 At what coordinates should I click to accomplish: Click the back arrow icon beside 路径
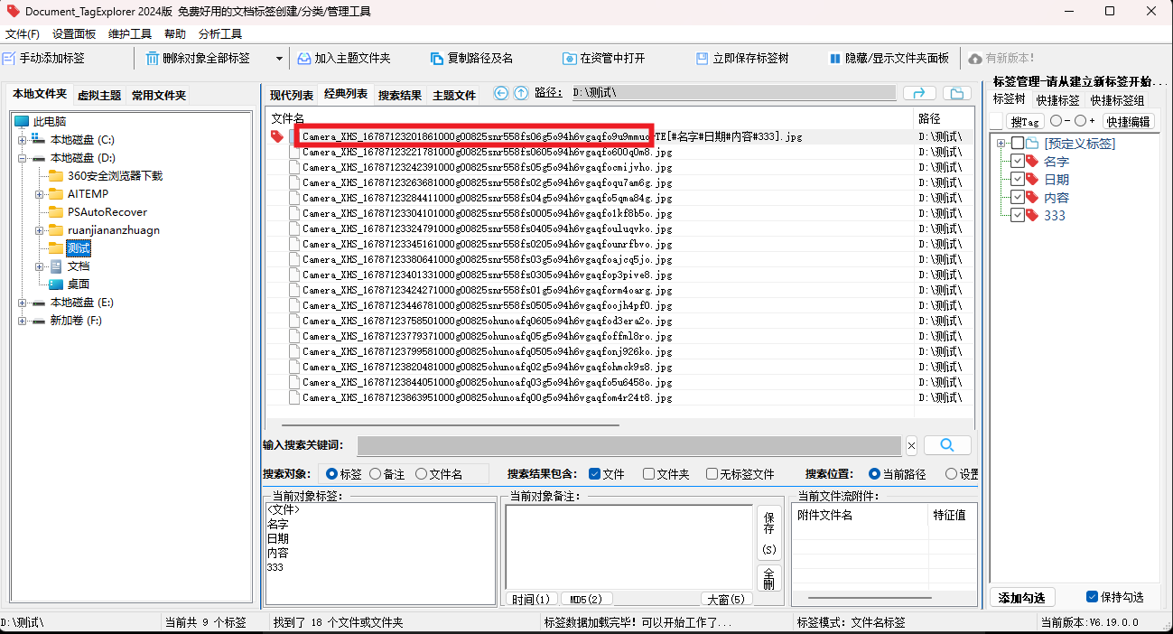501,93
